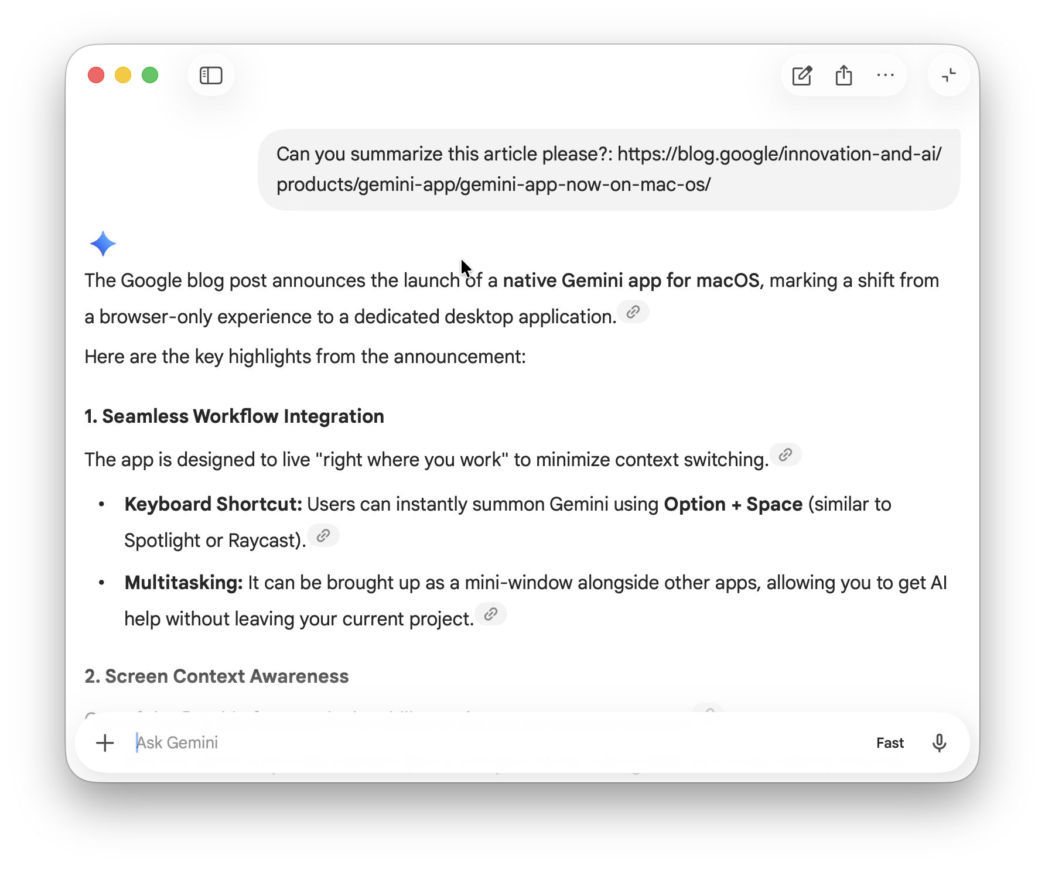
Task: Open source link after 'dedicated desktop application'
Action: pos(633,312)
